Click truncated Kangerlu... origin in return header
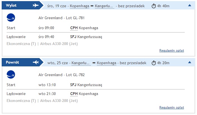 [81, 63]
